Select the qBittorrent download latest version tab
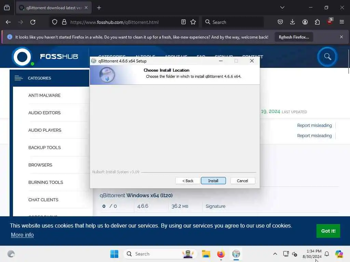The width and height of the screenshot is (350, 262). tap(54, 8)
